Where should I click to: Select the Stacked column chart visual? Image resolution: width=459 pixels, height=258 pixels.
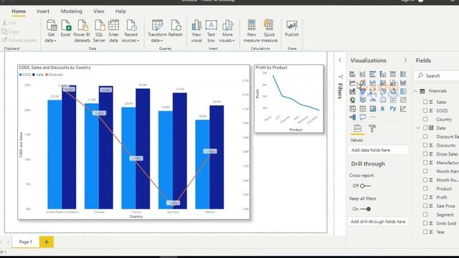point(363,74)
